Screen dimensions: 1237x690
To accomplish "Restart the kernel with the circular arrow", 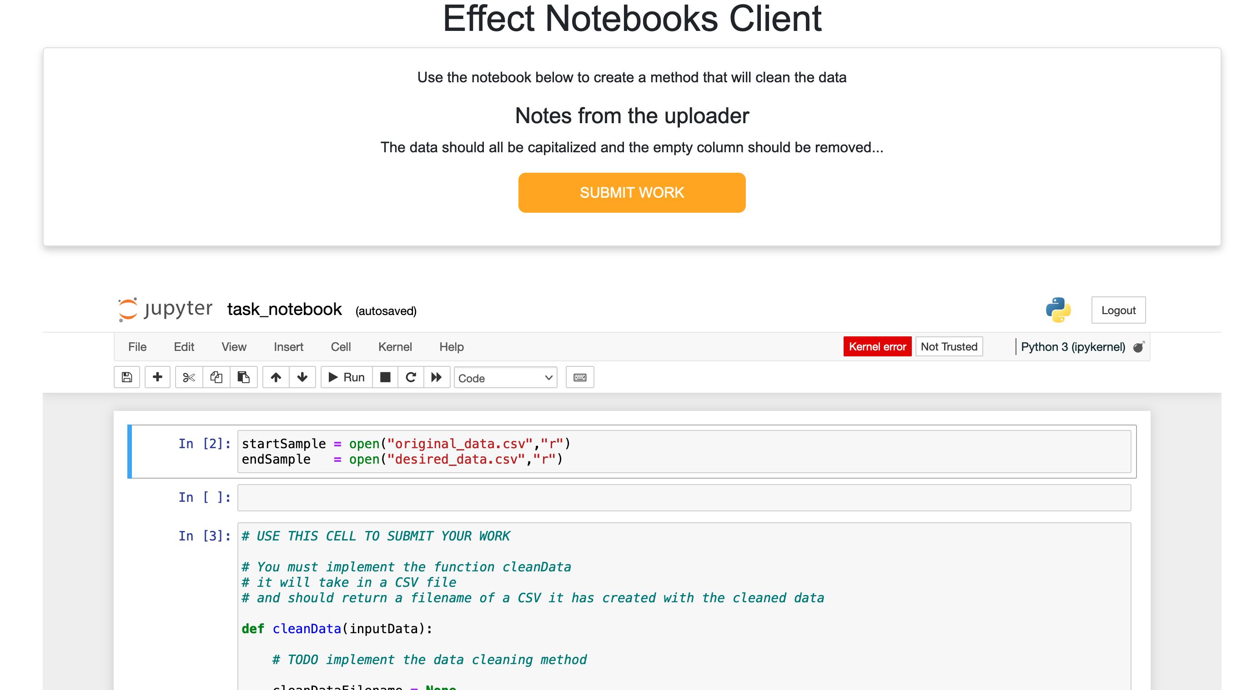I will point(411,377).
